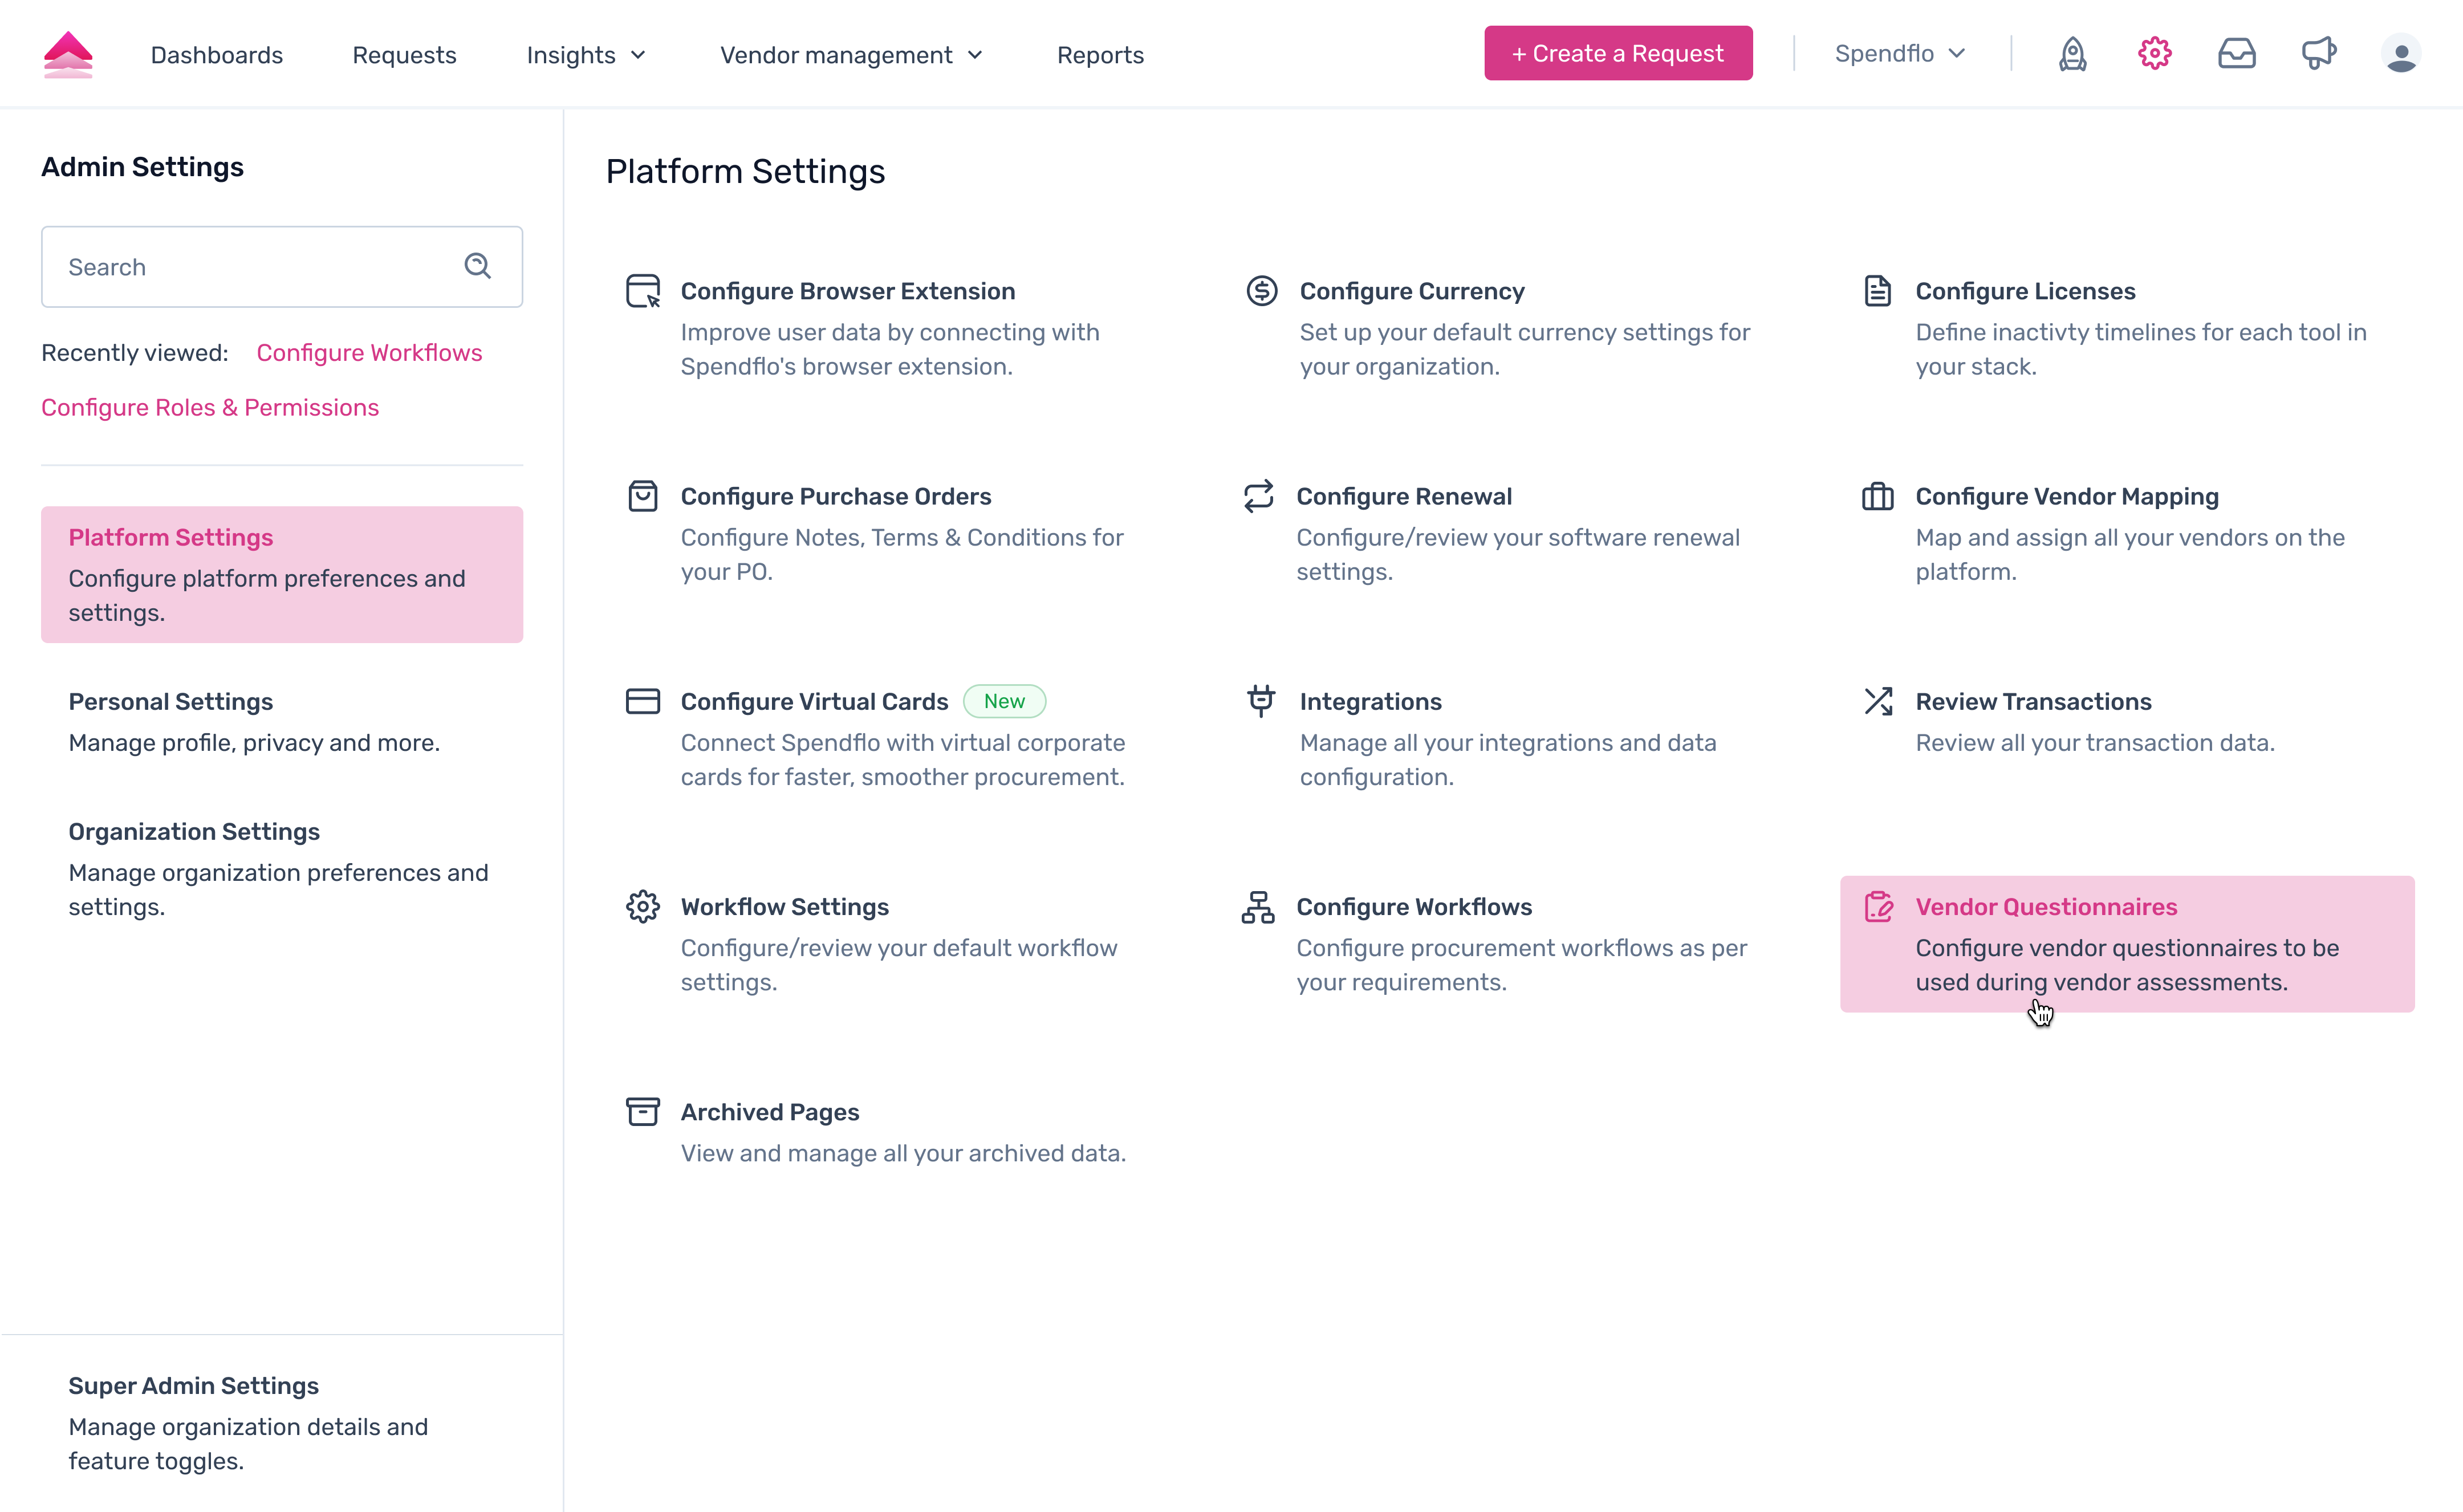Click the search magnifier icon
This screenshot has height=1512, width=2463.
(x=477, y=266)
